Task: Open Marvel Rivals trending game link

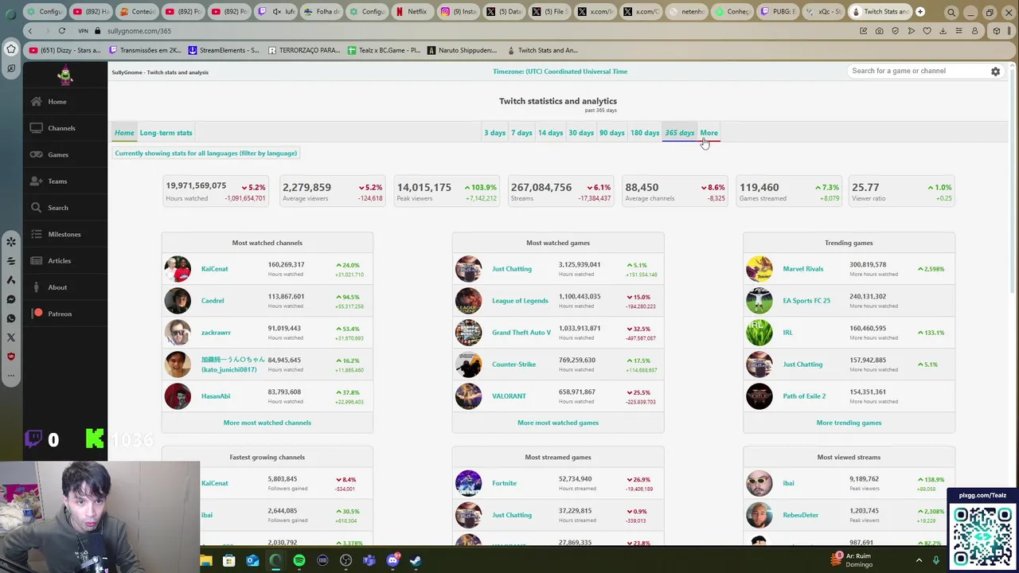Action: [802, 269]
